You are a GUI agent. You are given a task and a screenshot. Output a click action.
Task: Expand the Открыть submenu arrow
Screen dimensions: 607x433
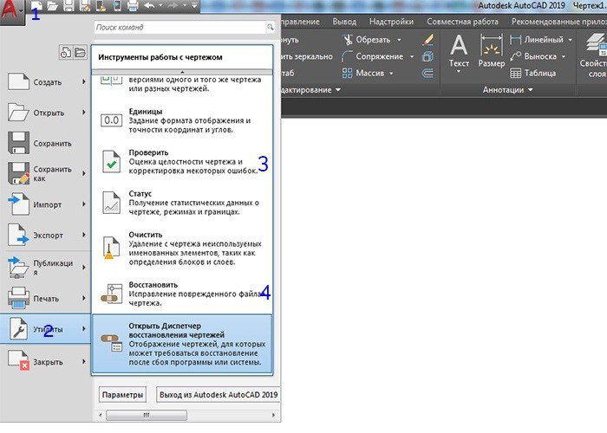coord(84,112)
